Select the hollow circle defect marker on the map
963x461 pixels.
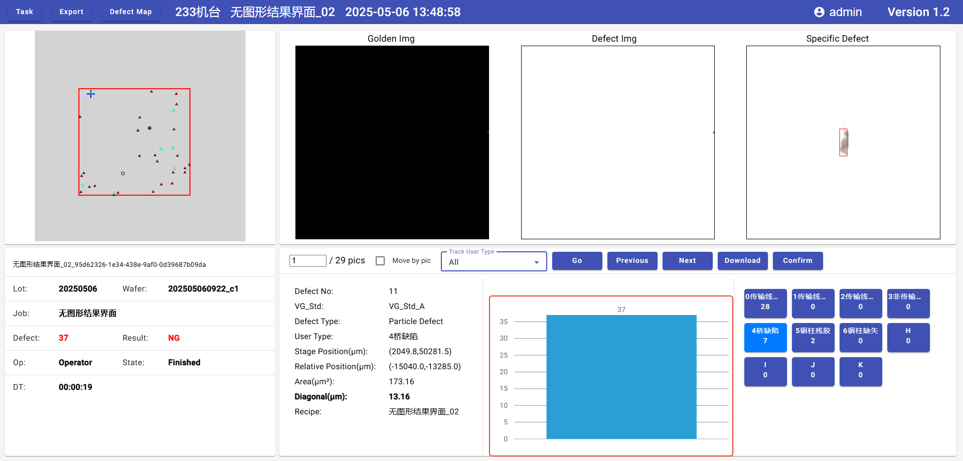[123, 174]
